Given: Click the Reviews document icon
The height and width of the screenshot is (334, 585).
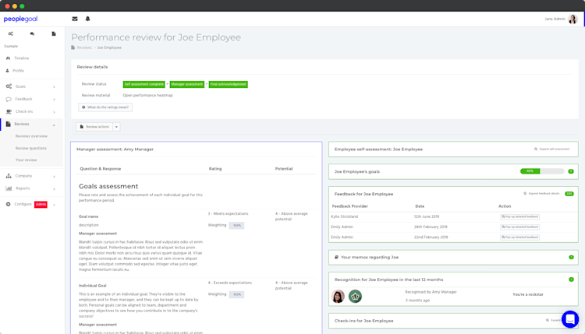Looking at the screenshot, I should click(9, 124).
